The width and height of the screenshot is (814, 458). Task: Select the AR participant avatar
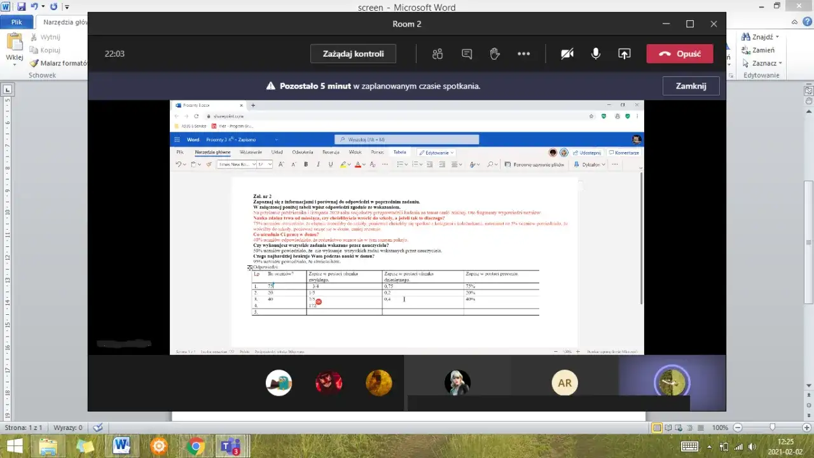565,384
